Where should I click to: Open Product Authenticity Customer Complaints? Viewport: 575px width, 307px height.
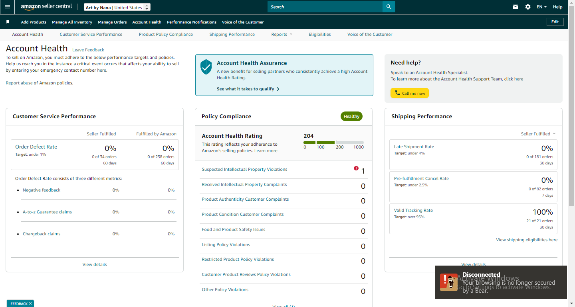click(x=245, y=199)
